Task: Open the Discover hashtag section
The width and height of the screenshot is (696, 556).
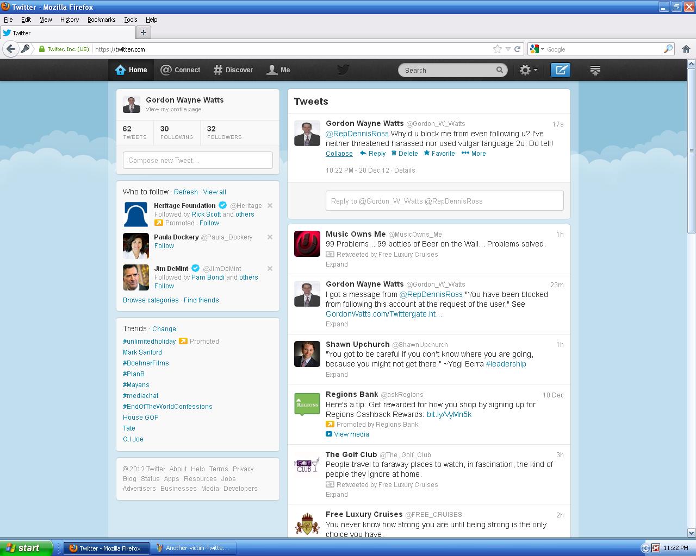Action: [233, 70]
